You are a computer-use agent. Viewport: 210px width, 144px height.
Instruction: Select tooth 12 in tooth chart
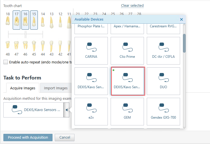[60, 20]
